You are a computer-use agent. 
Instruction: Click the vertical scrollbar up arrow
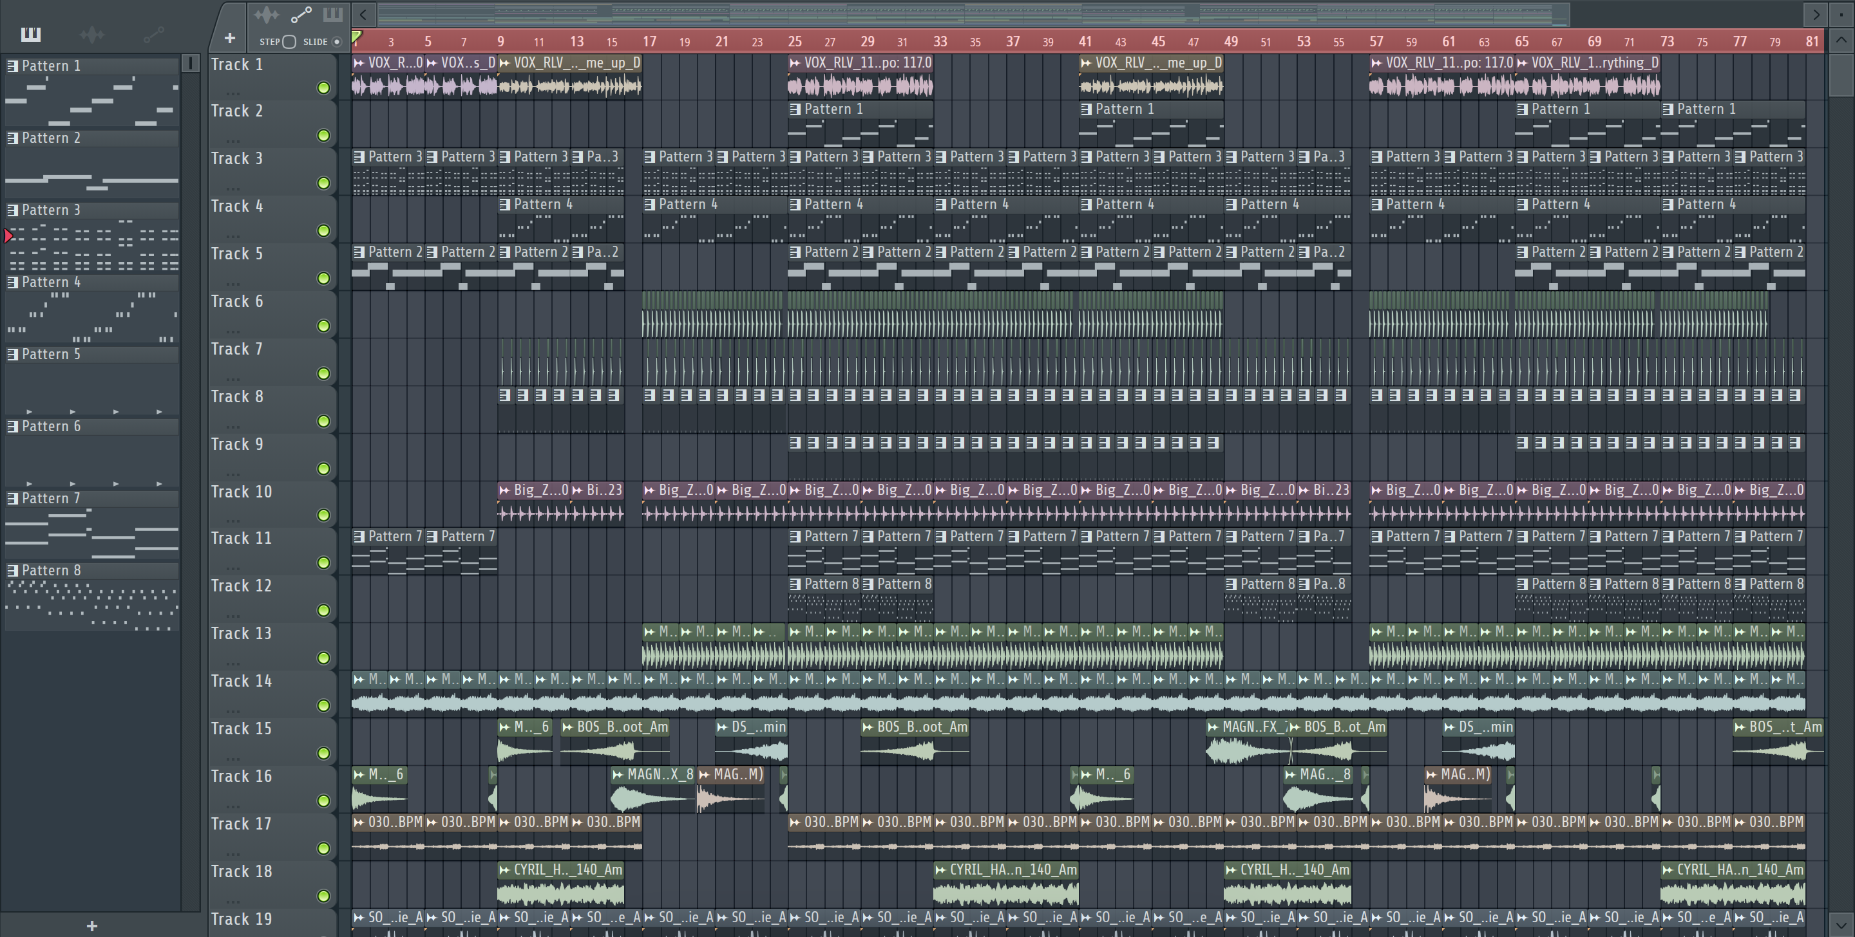[x=1841, y=41]
